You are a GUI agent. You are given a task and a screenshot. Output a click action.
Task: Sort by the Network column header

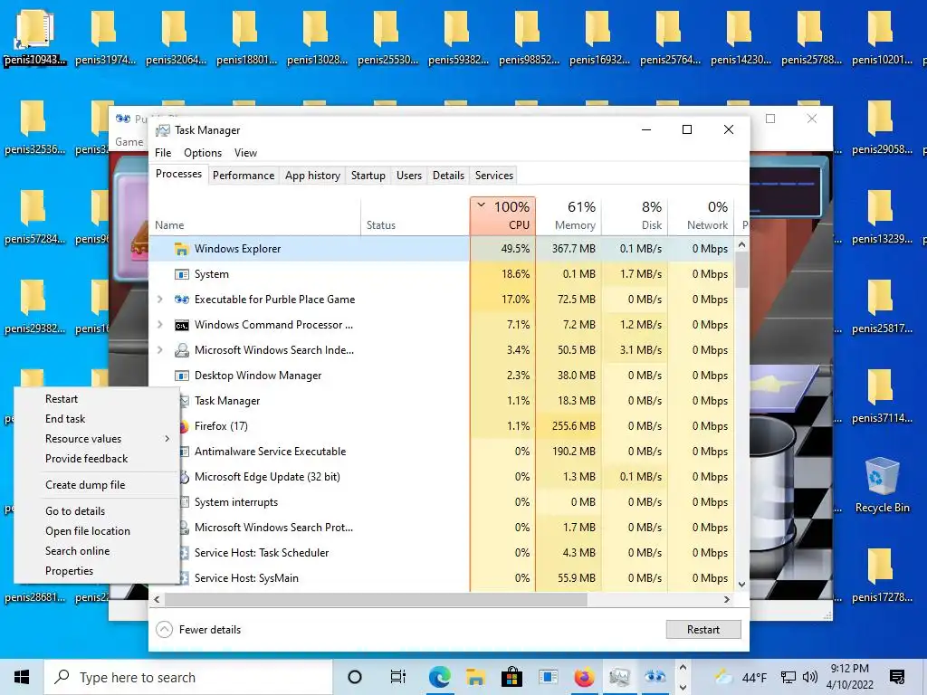pos(702,215)
